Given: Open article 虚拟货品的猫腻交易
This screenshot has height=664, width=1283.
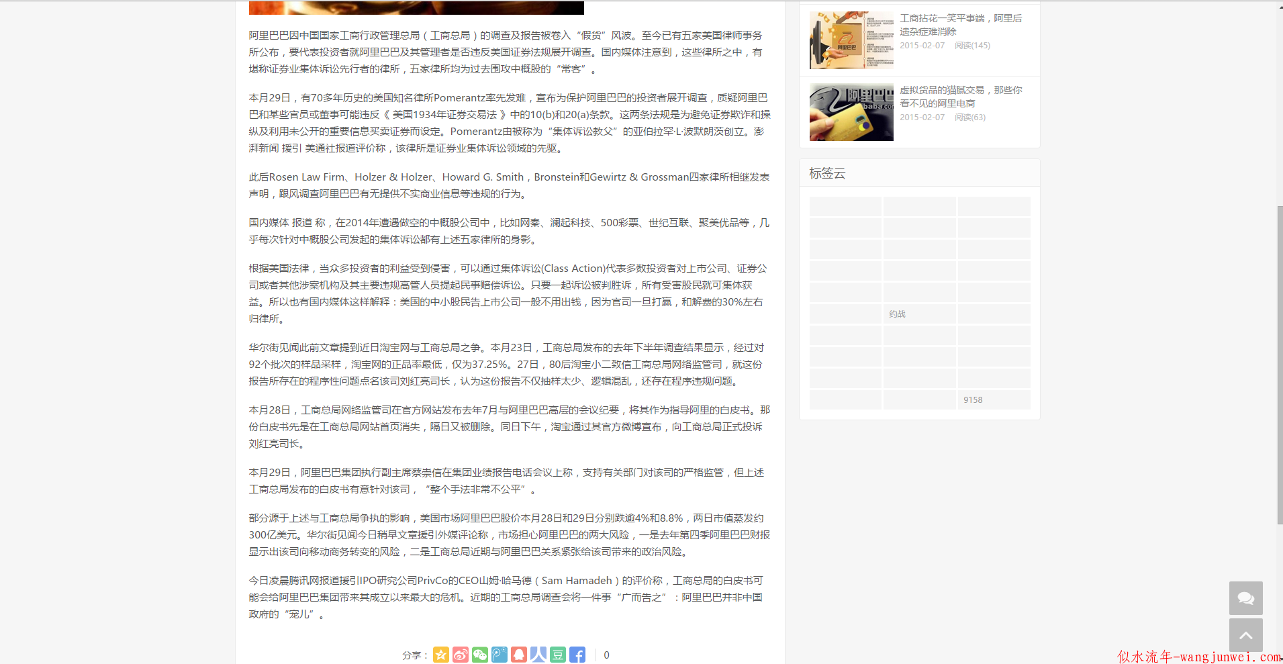Looking at the screenshot, I should [961, 97].
